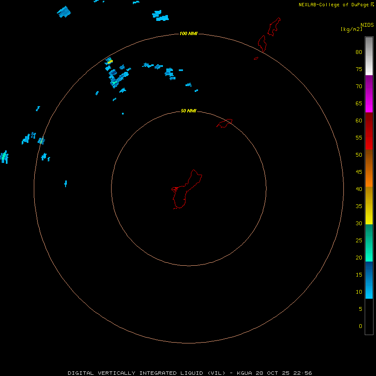
Task: Click the Tinian island outline on the 100 NMI ring
Action: [262, 43]
